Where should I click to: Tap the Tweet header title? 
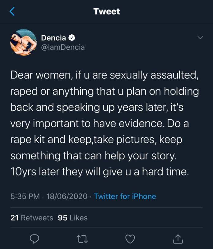pos(106,12)
